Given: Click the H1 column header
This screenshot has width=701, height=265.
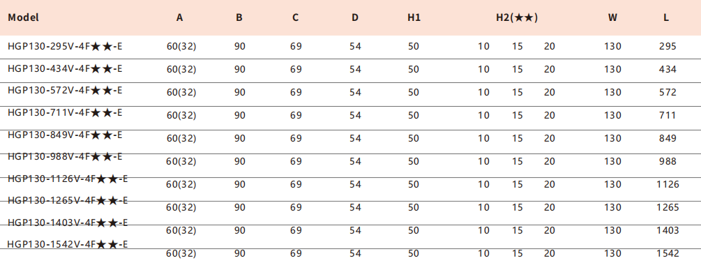Looking at the screenshot, I should point(414,17).
